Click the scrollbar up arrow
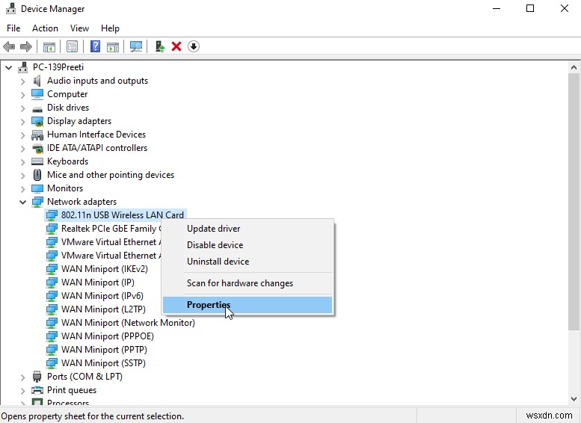This screenshot has width=581, height=423. coord(574,67)
